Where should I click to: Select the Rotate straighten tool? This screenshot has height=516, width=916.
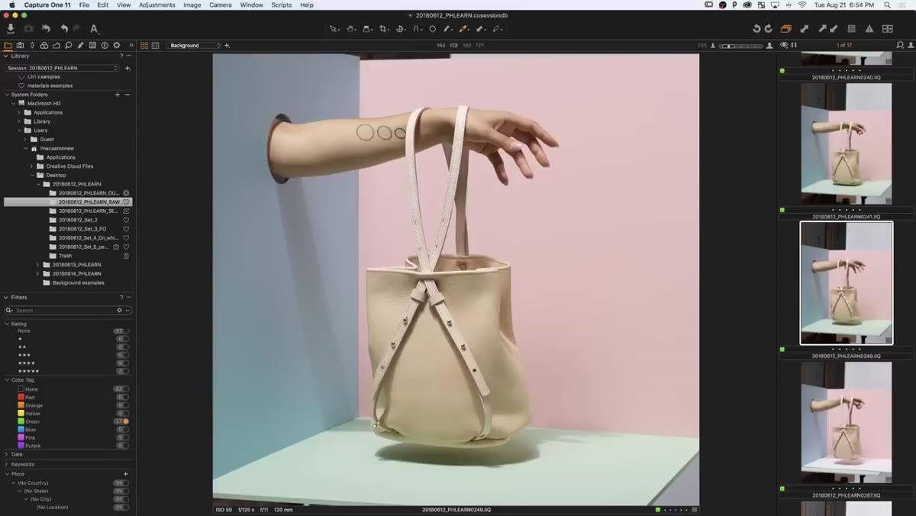pos(401,29)
